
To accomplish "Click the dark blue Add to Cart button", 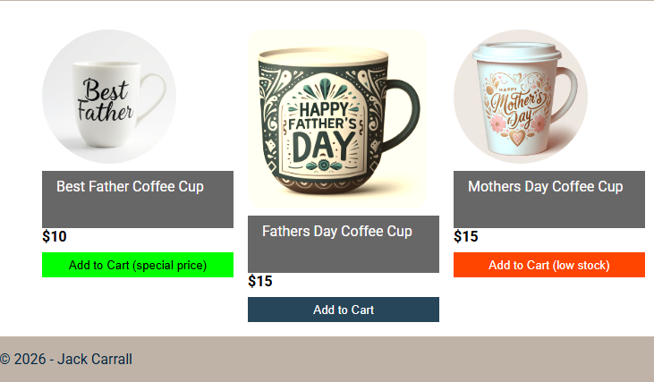I will pyautogui.click(x=344, y=310).
